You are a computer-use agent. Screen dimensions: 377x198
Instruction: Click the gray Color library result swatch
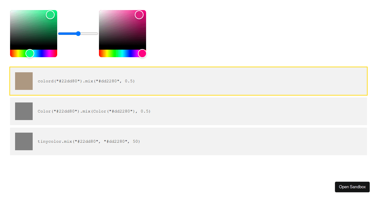coord(24,111)
